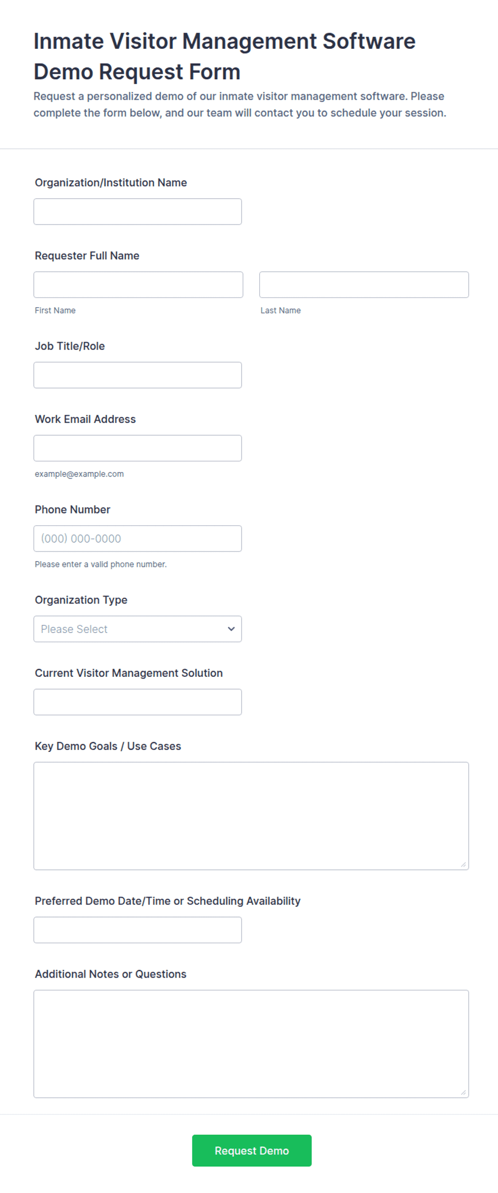Click the Phone Number label
Screen dimensions: 498x1193
click(73, 510)
